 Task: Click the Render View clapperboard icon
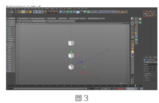click(x=49, y=12)
